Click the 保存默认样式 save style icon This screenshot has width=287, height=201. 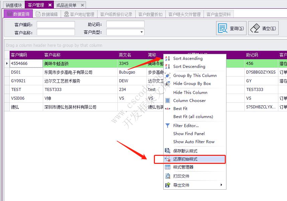tap(168, 151)
